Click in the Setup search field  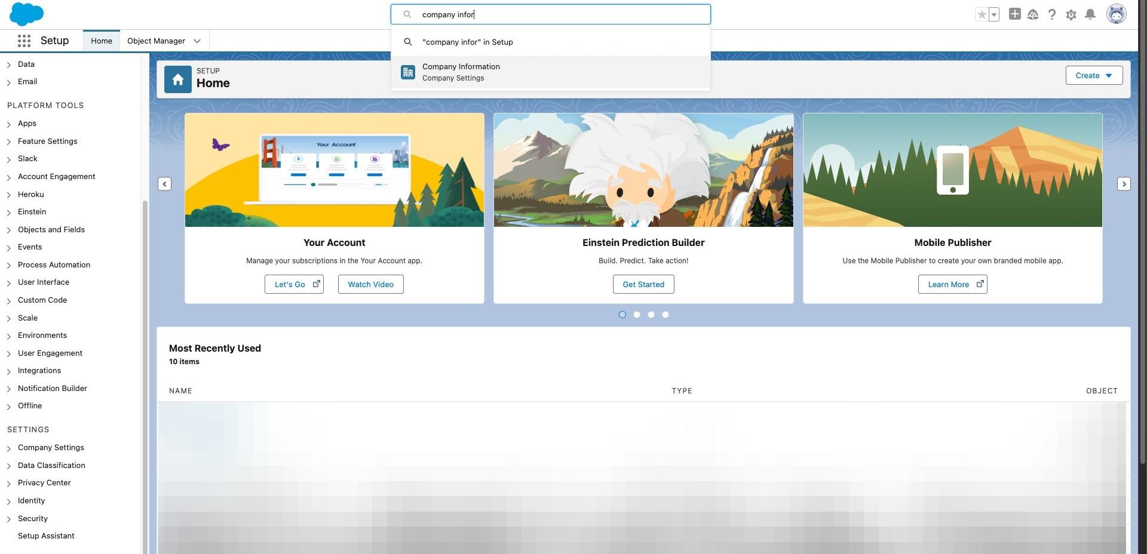[550, 14]
